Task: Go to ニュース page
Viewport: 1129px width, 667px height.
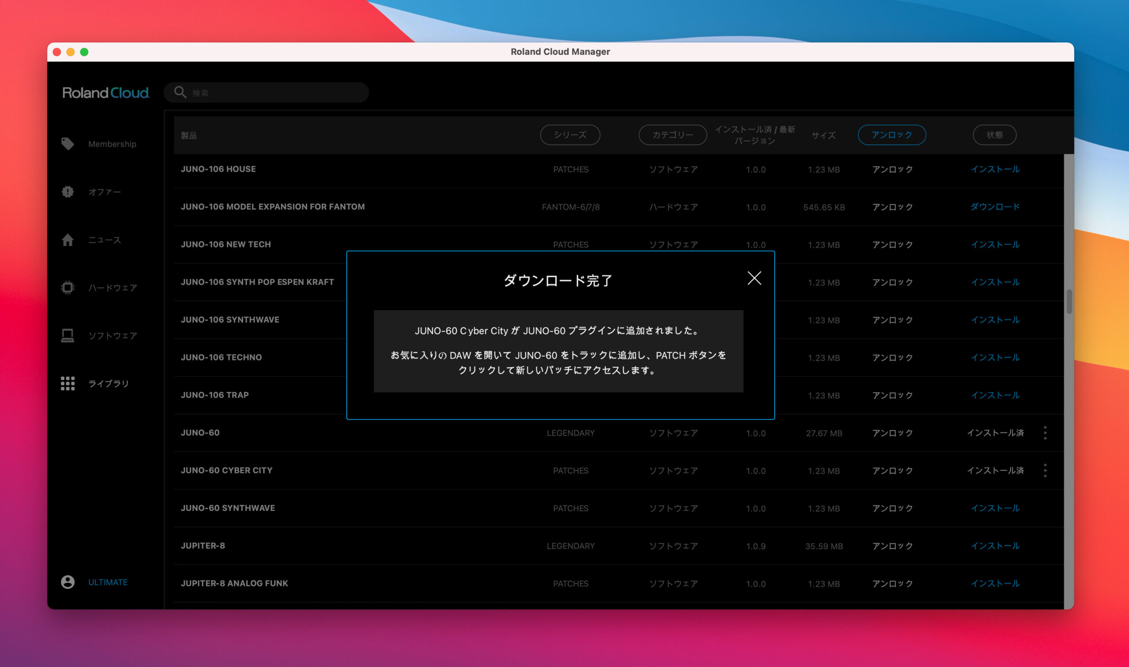Action: (x=104, y=240)
